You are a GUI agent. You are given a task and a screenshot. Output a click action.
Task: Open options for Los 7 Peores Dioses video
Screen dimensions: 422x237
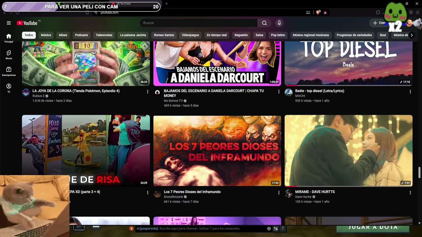click(x=279, y=193)
